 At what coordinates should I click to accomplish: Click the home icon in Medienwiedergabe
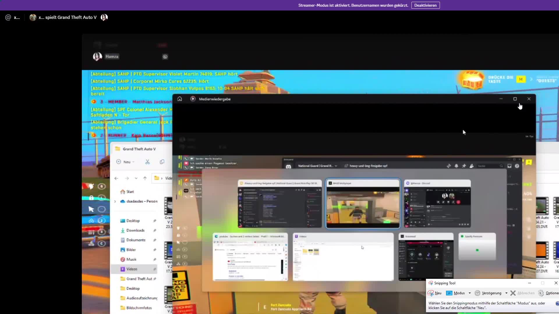tap(180, 99)
